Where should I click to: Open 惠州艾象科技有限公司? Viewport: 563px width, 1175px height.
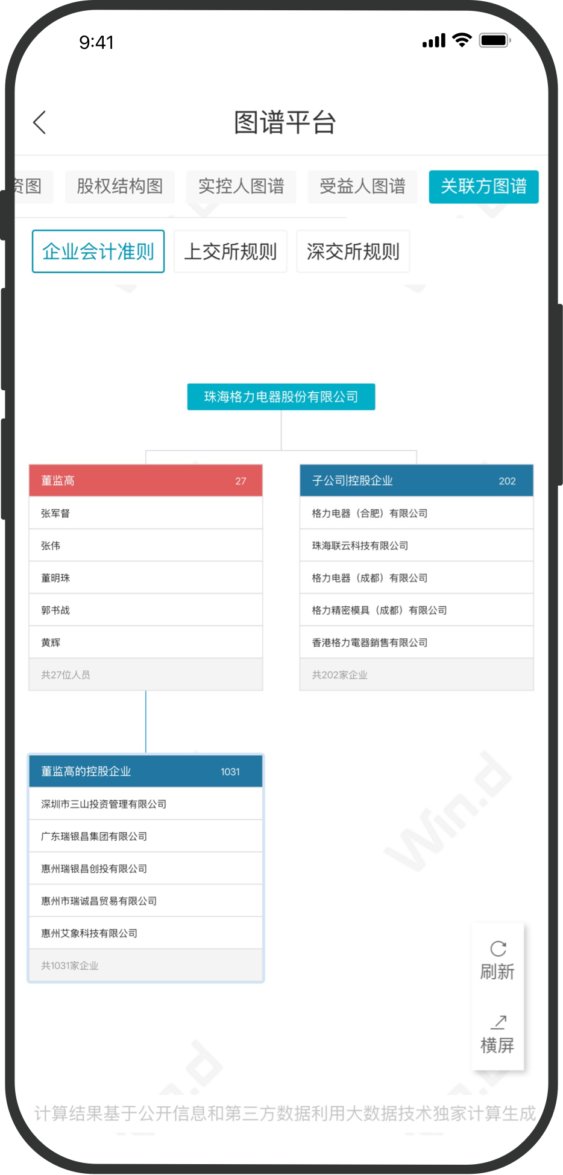click(146, 933)
